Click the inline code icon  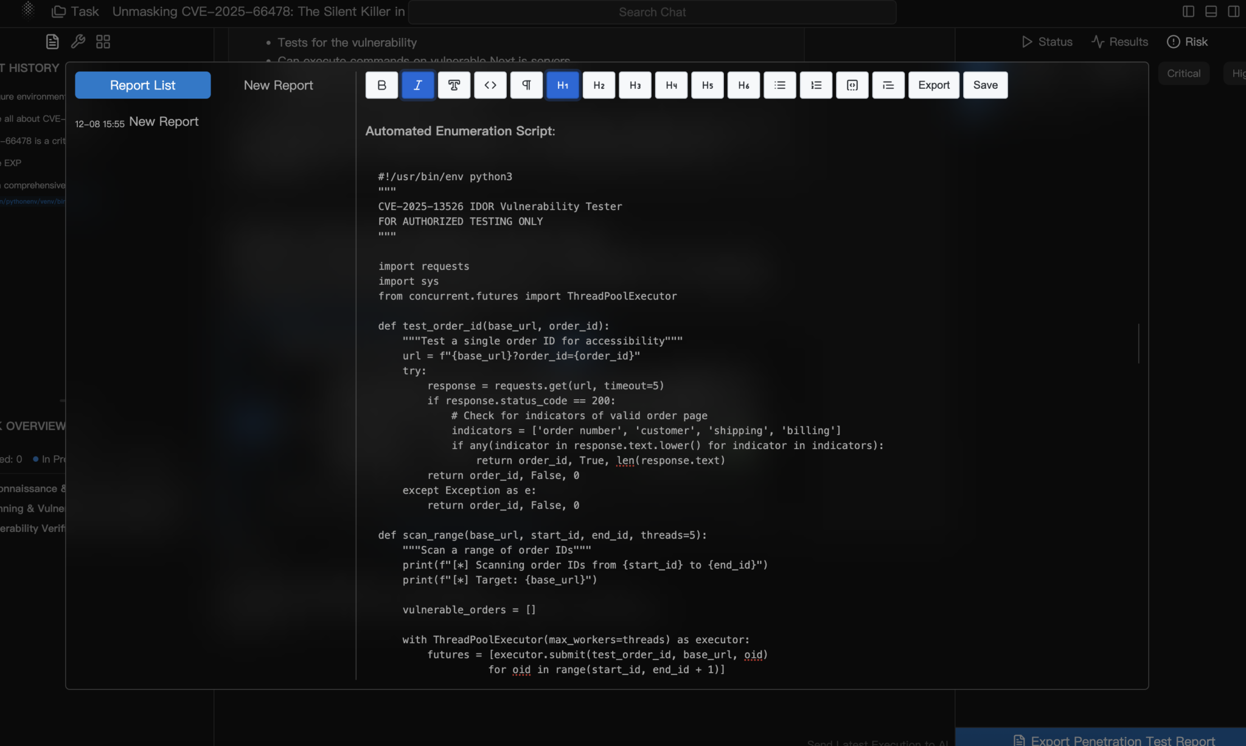coord(490,85)
